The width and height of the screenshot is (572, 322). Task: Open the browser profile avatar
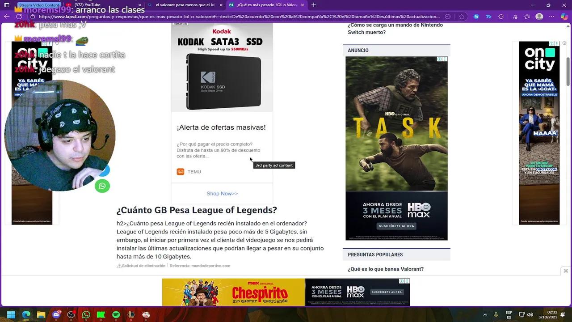coord(539,17)
